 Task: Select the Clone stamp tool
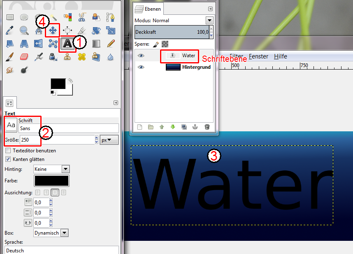[67, 57]
